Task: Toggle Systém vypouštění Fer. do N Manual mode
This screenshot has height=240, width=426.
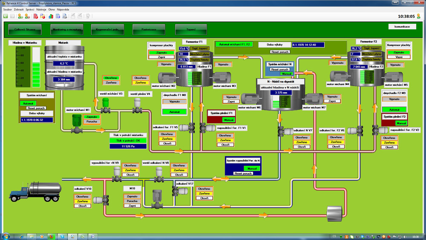Action: click(252, 168)
